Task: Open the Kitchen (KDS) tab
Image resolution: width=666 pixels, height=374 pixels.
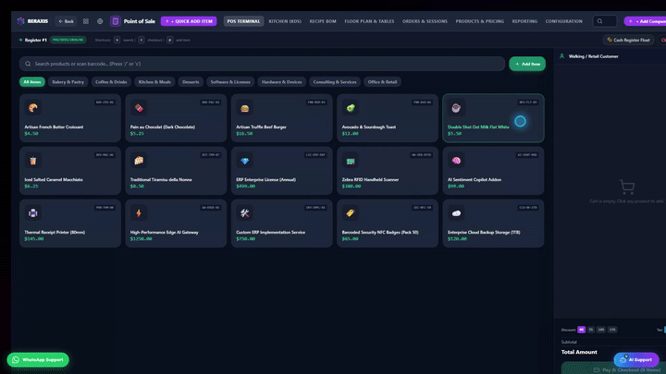Action: pos(285,21)
